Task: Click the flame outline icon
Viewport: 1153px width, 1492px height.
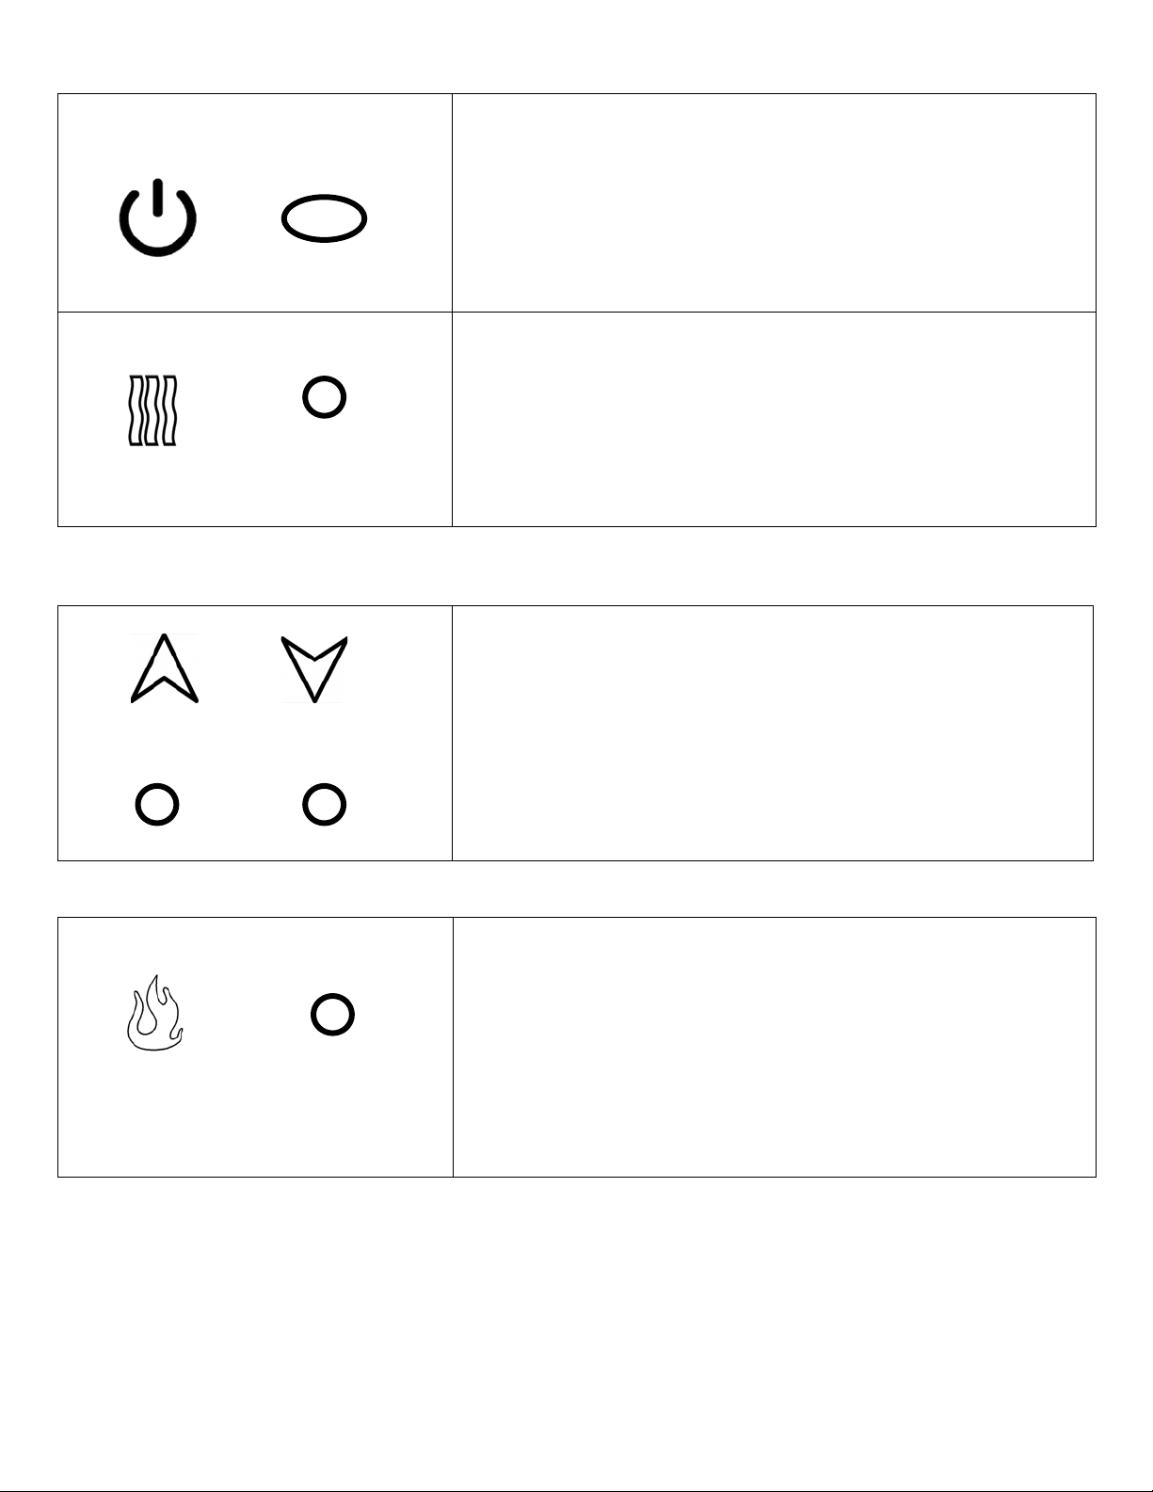Action: (154, 1013)
